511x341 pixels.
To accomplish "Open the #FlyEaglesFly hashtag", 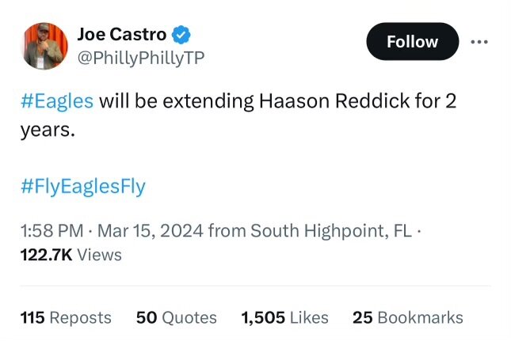I will click(x=83, y=187).
